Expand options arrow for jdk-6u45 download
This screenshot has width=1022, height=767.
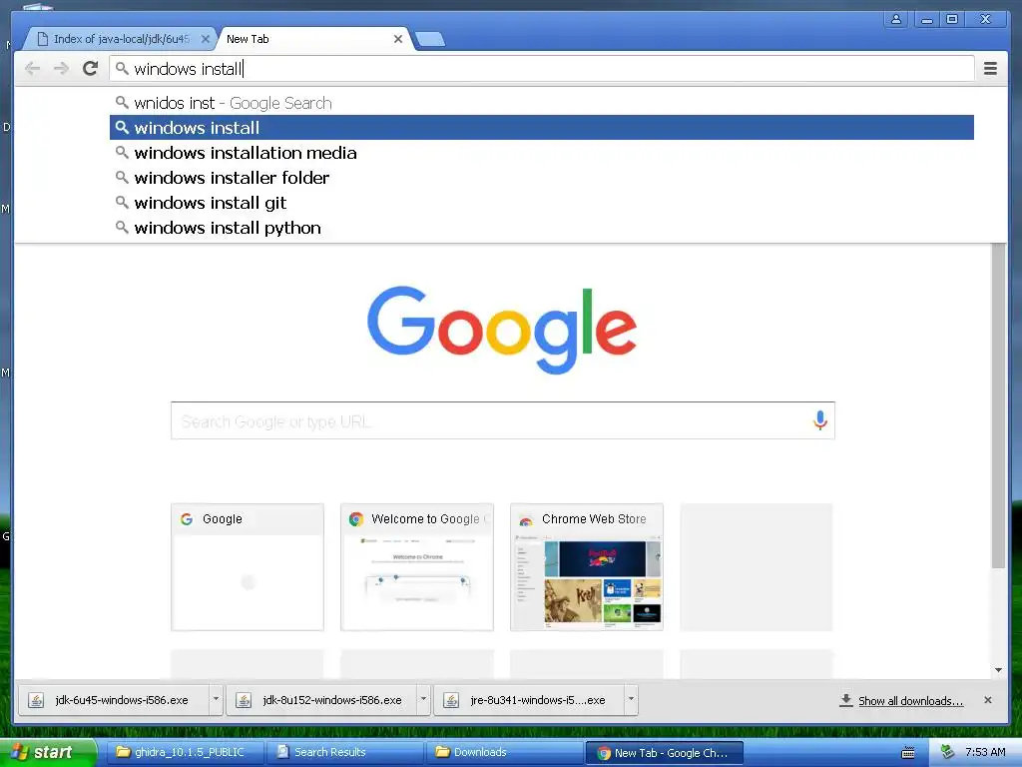[x=216, y=700]
